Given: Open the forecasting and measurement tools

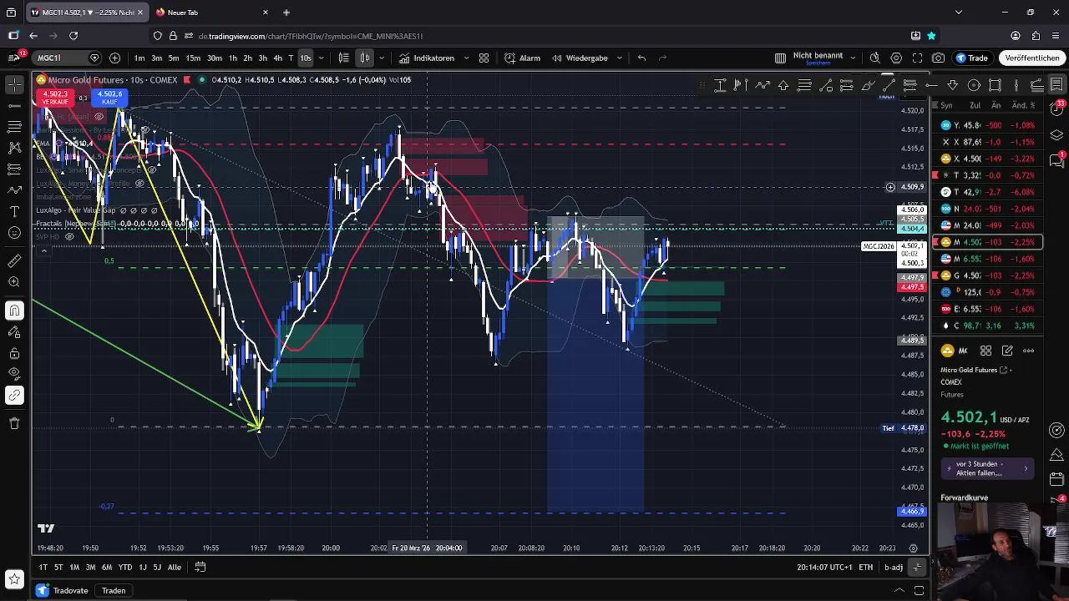Looking at the screenshot, I should [x=14, y=169].
